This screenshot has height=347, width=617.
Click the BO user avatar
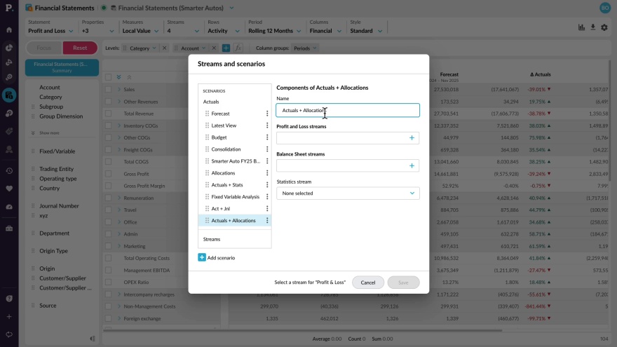(x=605, y=8)
